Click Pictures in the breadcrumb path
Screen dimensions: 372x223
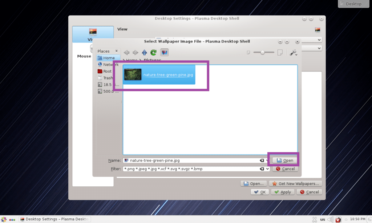152,60
